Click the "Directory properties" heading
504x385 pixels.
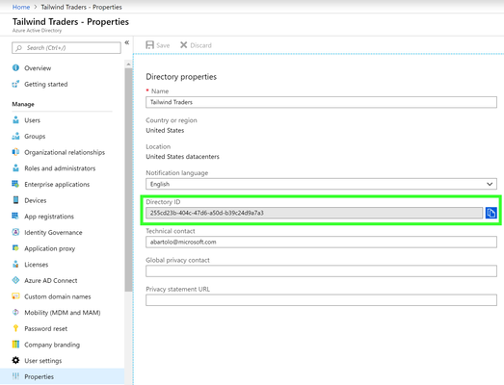pyautogui.click(x=181, y=77)
